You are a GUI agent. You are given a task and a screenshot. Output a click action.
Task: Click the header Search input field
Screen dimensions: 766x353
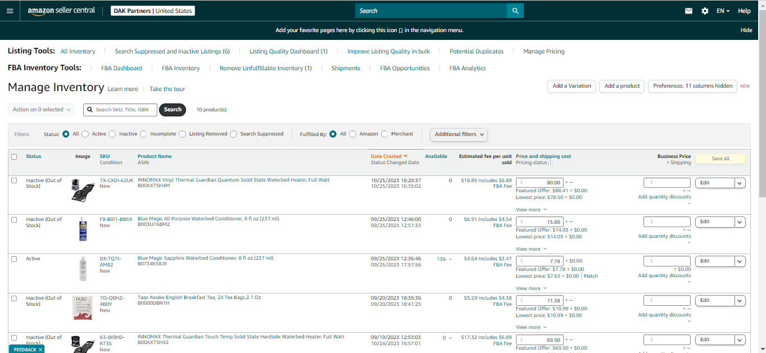point(431,11)
